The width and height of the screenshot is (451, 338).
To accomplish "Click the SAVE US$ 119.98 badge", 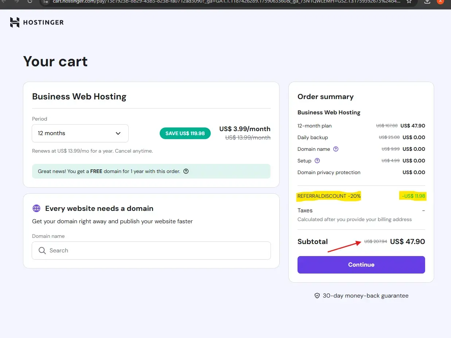I will click(x=185, y=133).
